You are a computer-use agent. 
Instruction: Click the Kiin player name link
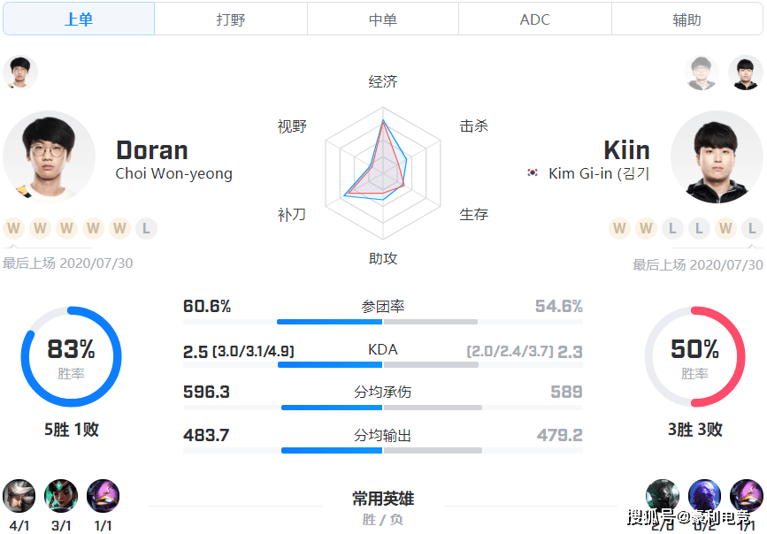(x=626, y=149)
